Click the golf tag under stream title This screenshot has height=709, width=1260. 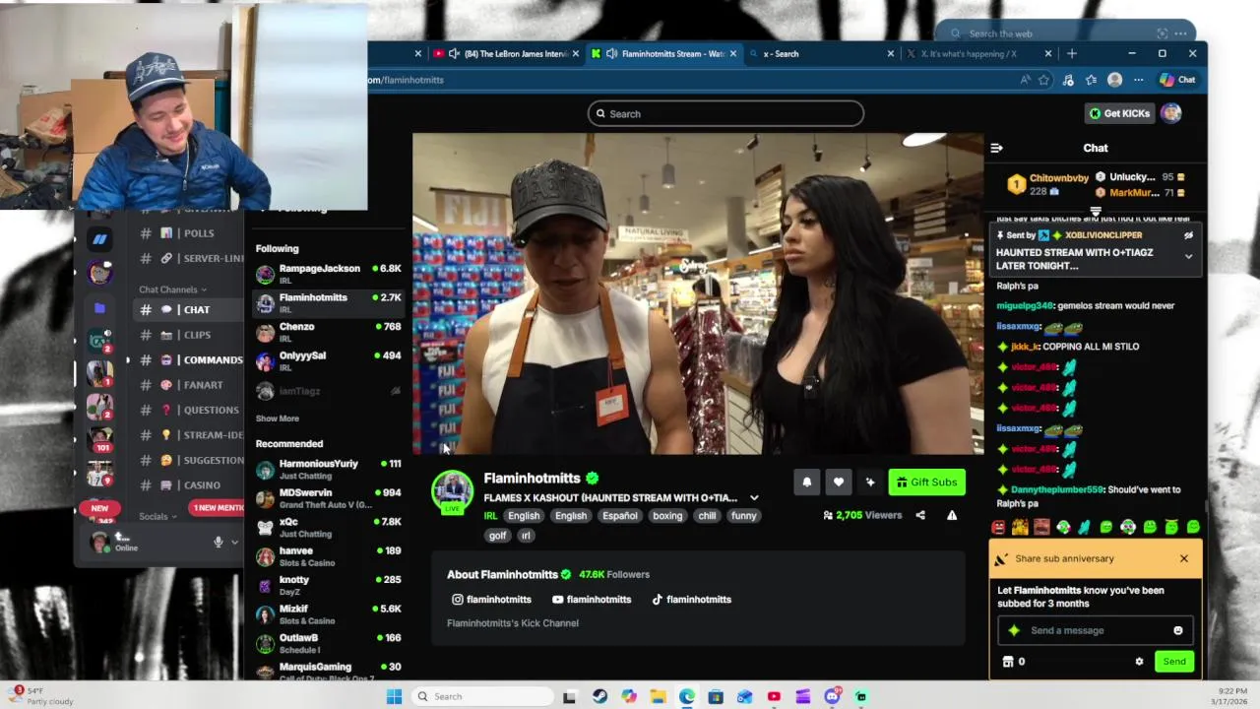click(x=498, y=536)
